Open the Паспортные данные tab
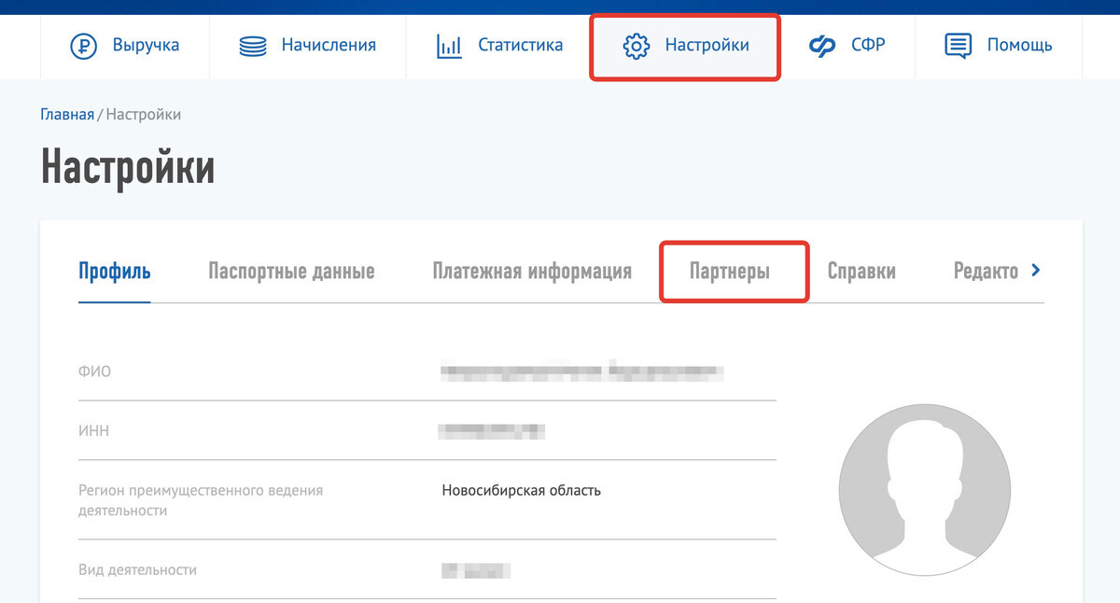The height and width of the screenshot is (603, 1120). coord(291,272)
